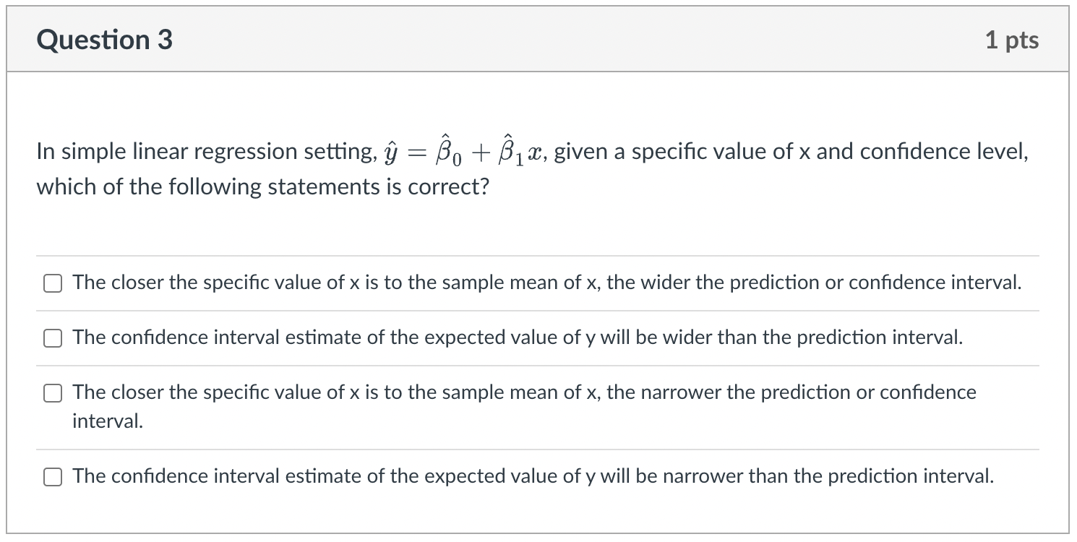Viewport: 1077px width, 542px height.
Task: Click the 1 pts label
Action: coord(1012,40)
